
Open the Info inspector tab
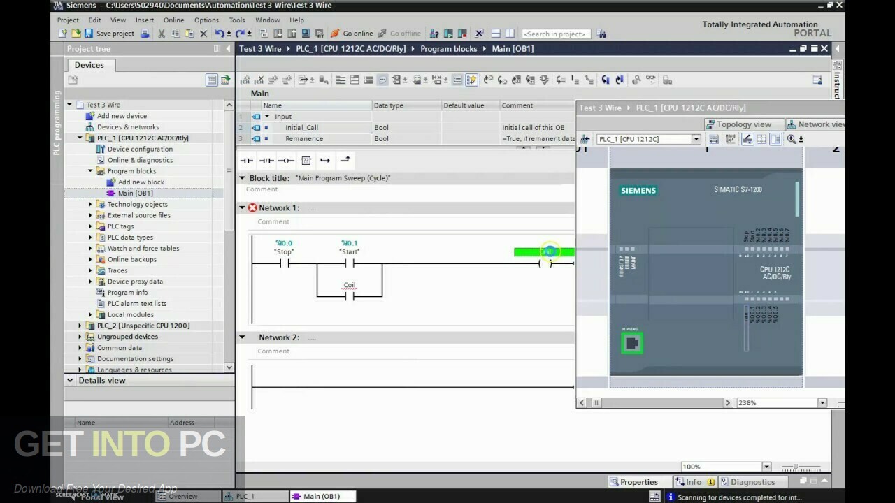694,482
